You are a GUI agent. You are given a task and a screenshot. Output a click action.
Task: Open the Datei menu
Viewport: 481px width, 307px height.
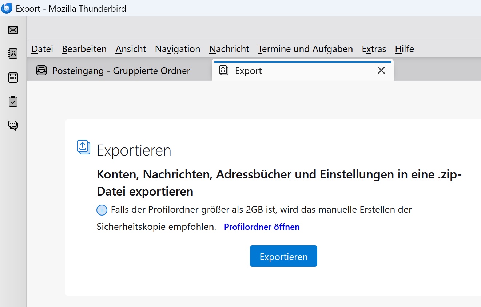(42, 49)
